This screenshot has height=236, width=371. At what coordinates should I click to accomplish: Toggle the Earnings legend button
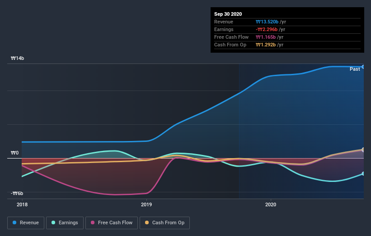pyautogui.click(x=65, y=223)
